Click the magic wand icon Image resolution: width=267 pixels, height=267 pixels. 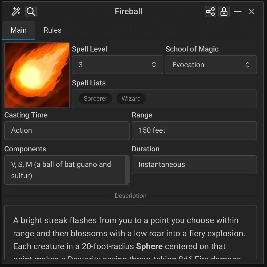coord(16,12)
